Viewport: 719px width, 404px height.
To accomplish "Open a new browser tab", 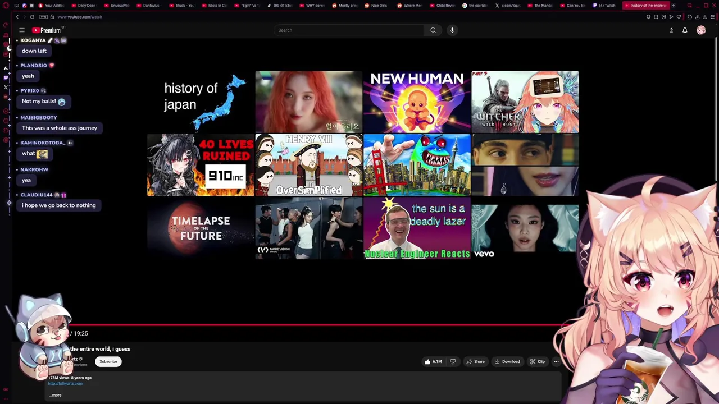I will (x=673, y=6).
